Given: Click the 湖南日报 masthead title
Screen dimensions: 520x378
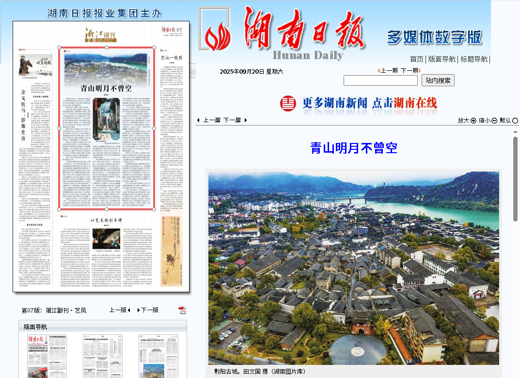Looking at the screenshot, I should (304, 28).
